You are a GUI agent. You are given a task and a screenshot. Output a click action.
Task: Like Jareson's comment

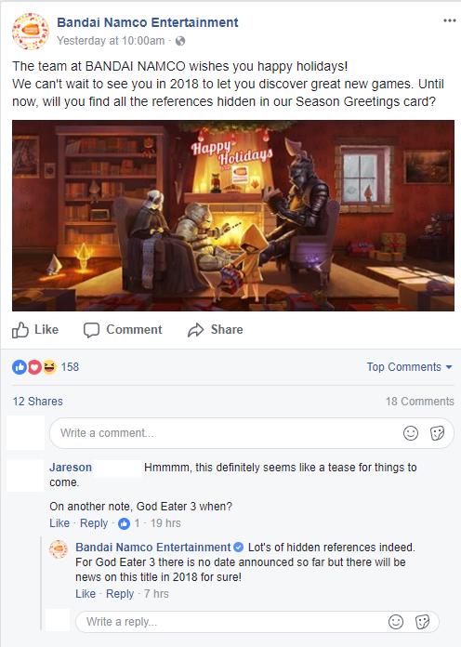point(59,523)
